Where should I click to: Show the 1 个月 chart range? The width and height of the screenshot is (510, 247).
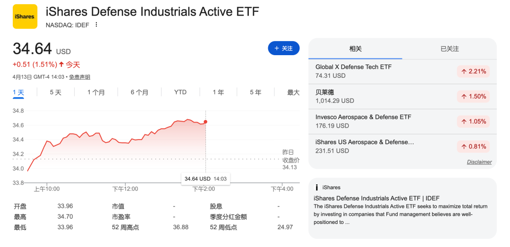pyautogui.click(x=96, y=92)
